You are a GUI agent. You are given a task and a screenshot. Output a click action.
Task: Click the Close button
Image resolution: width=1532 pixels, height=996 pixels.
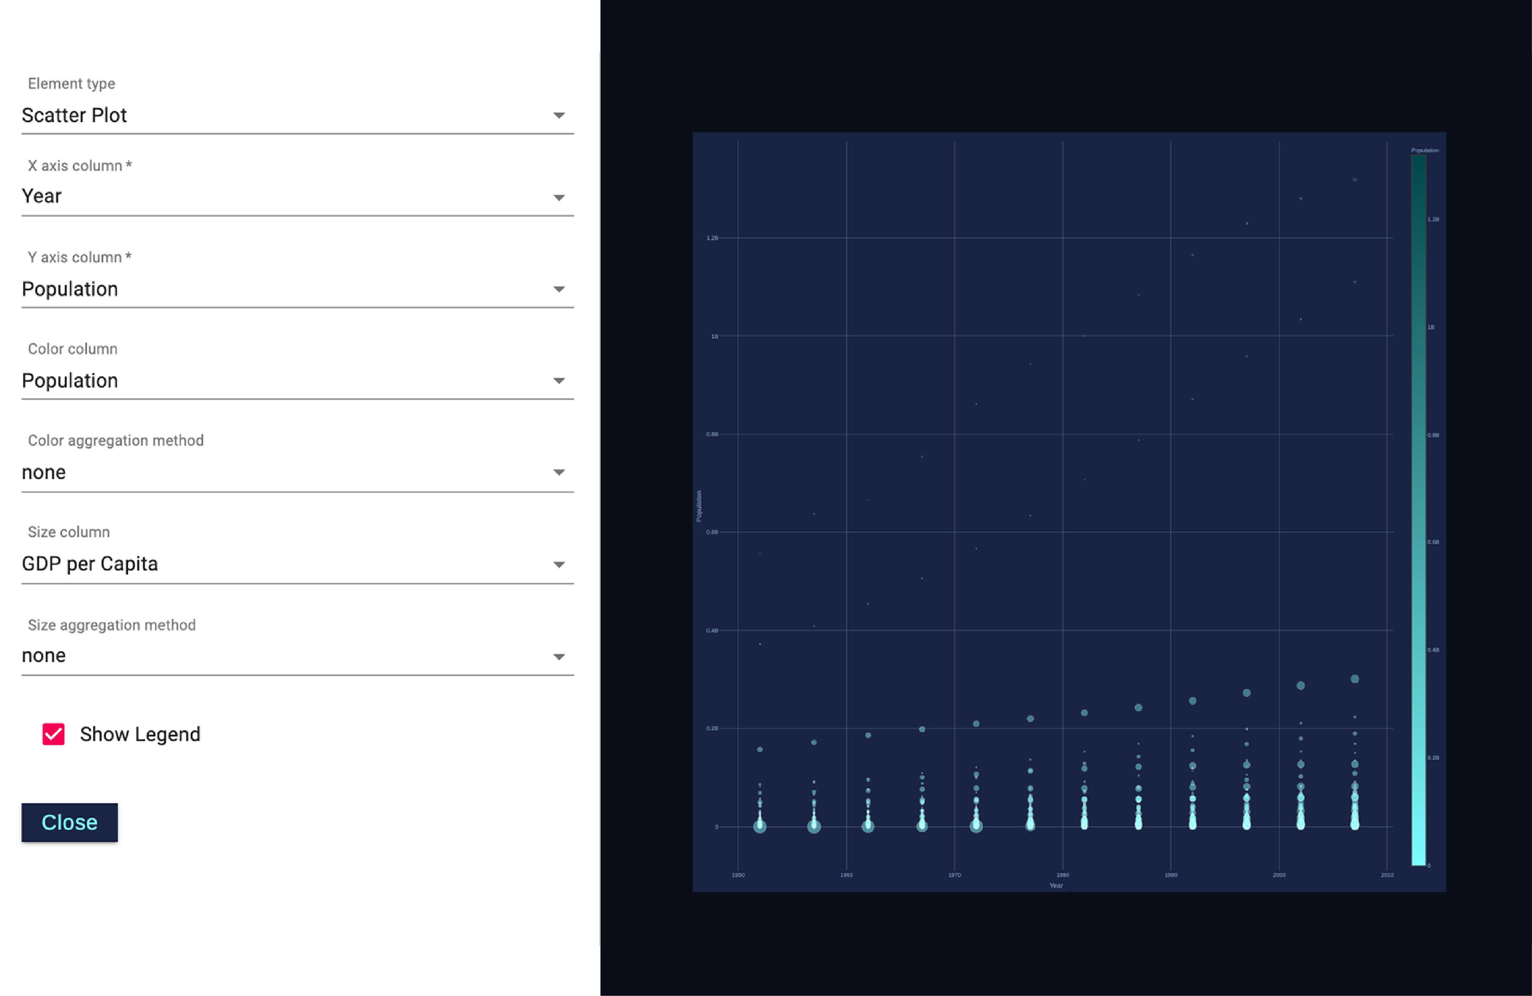point(69,822)
